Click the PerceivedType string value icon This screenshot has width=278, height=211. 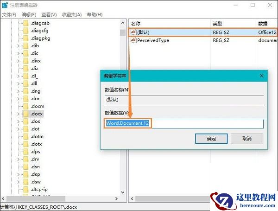pyautogui.click(x=133, y=40)
